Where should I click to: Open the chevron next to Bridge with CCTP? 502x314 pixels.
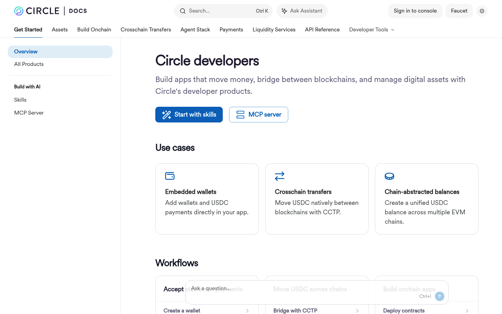357,311
